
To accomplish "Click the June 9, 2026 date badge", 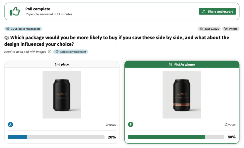I will 209,29.
